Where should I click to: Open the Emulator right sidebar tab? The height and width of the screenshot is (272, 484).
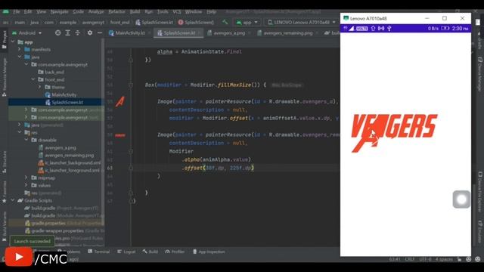point(479,232)
